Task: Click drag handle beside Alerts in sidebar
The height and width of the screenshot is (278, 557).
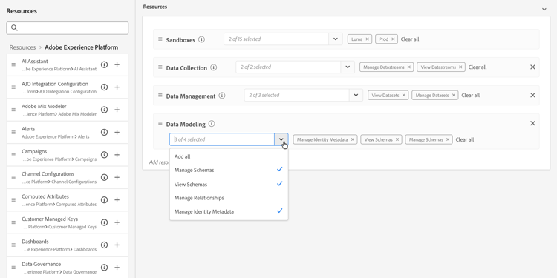Action: click(x=13, y=132)
